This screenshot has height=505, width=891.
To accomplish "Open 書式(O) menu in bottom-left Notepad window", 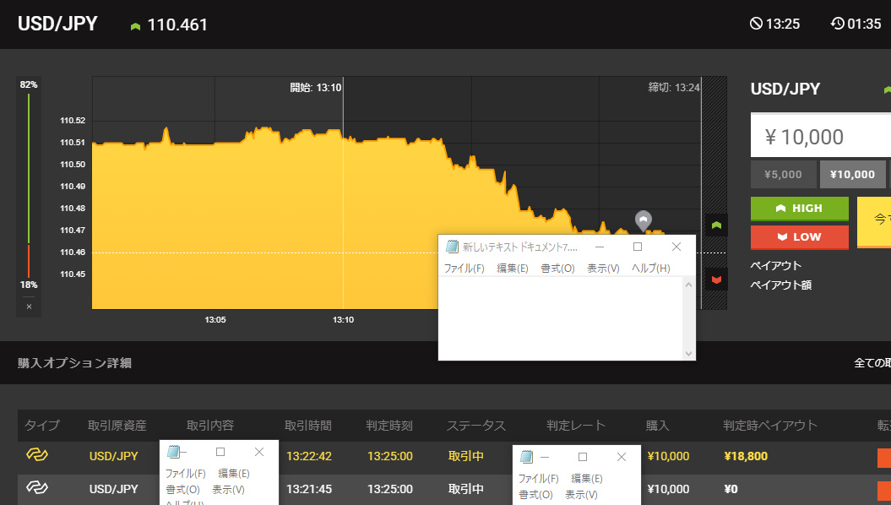I will pos(182,489).
